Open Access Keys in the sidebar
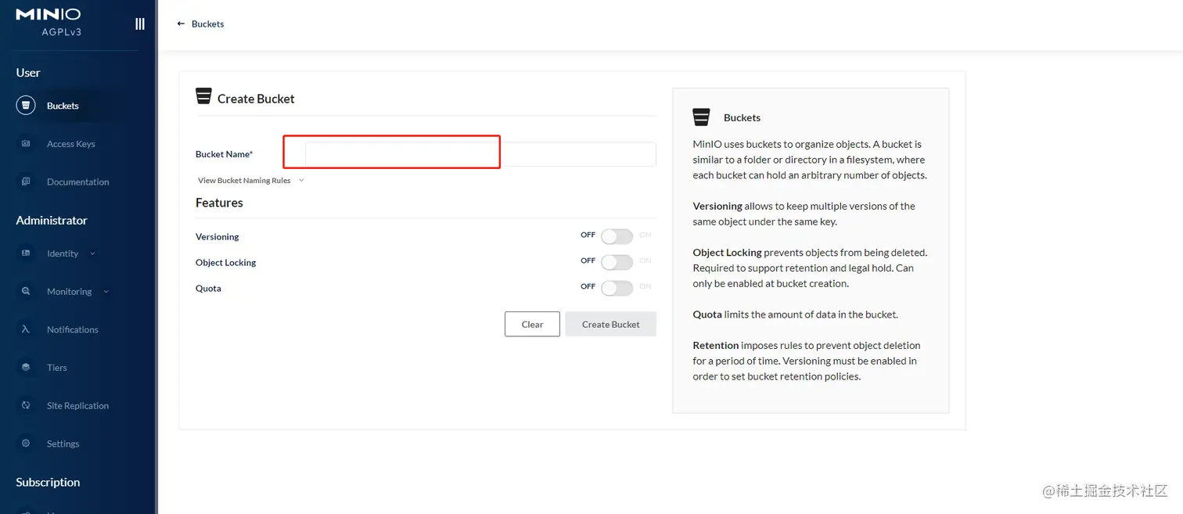1183x514 pixels. coord(71,144)
